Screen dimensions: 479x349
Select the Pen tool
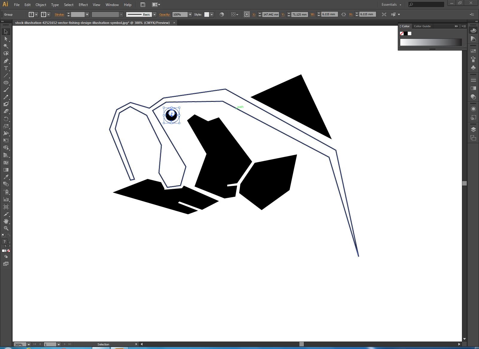tap(6, 61)
